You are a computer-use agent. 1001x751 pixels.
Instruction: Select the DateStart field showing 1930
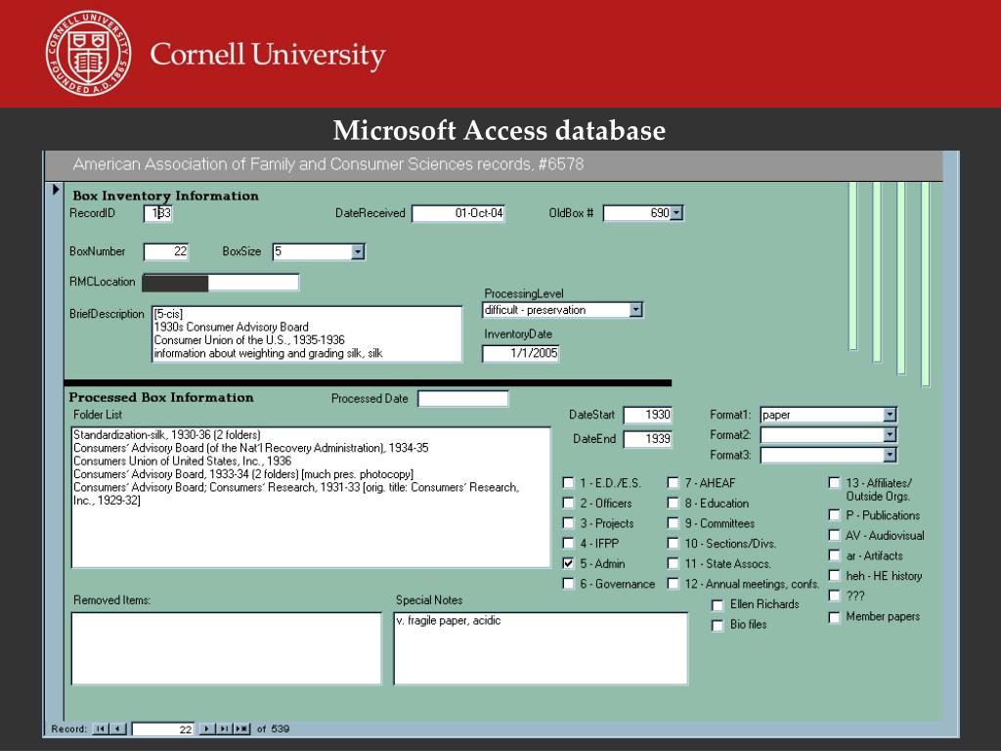point(648,415)
